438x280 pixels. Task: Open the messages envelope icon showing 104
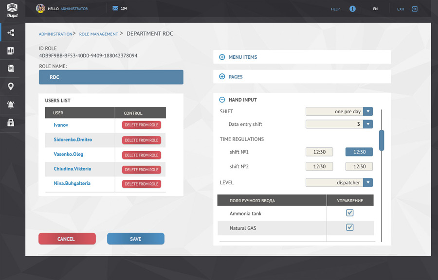(x=114, y=8)
